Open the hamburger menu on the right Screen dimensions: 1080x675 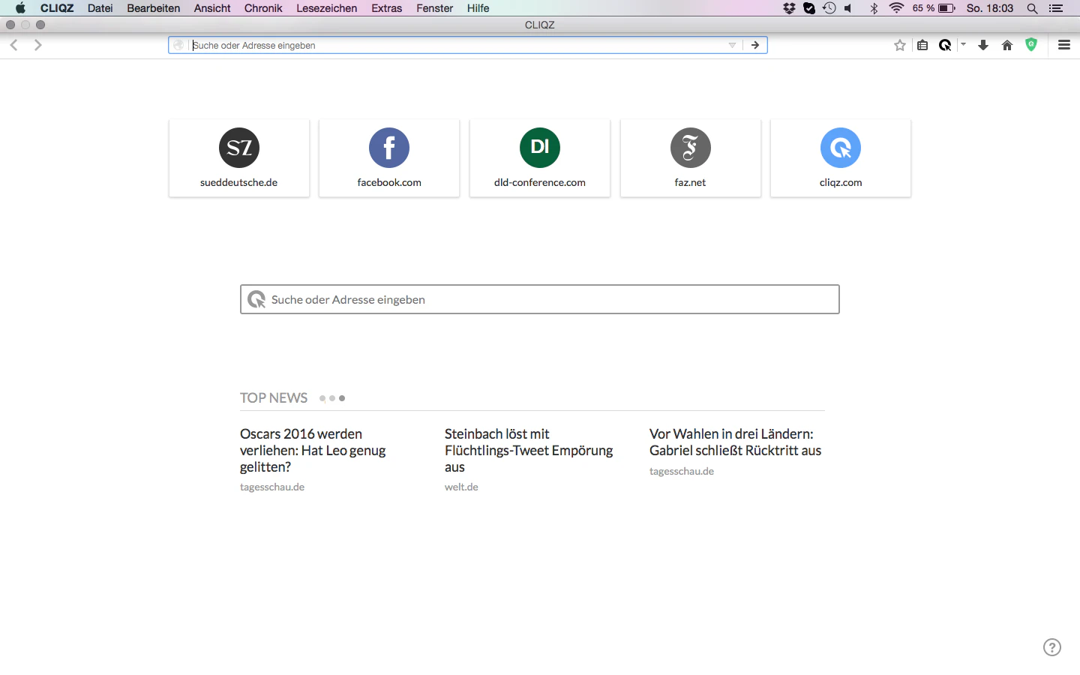click(x=1063, y=44)
